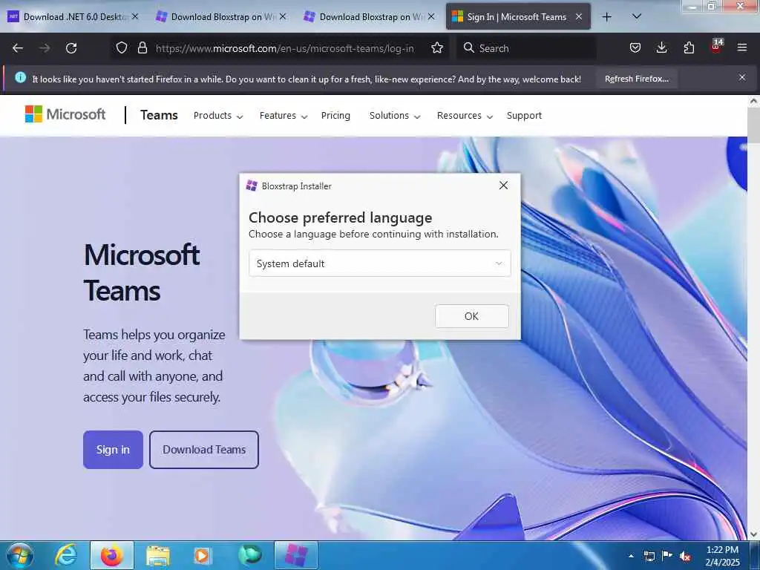
Task: Open the Pocket save icon
Action: point(635,48)
